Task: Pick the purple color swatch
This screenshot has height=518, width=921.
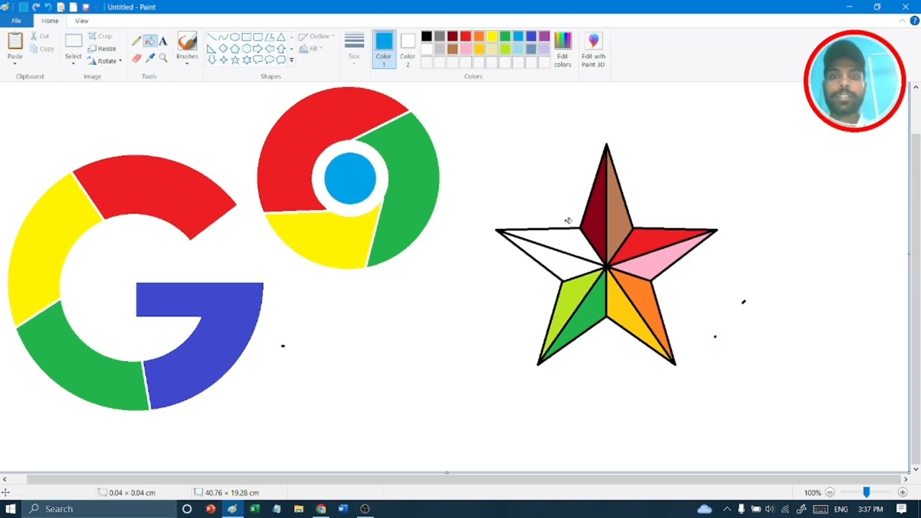Action: point(544,36)
